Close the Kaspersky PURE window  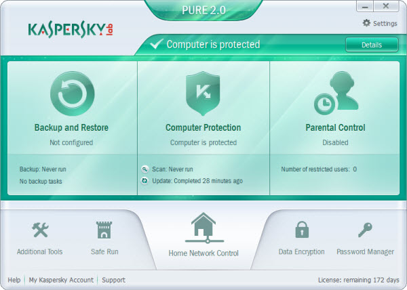coord(386,6)
